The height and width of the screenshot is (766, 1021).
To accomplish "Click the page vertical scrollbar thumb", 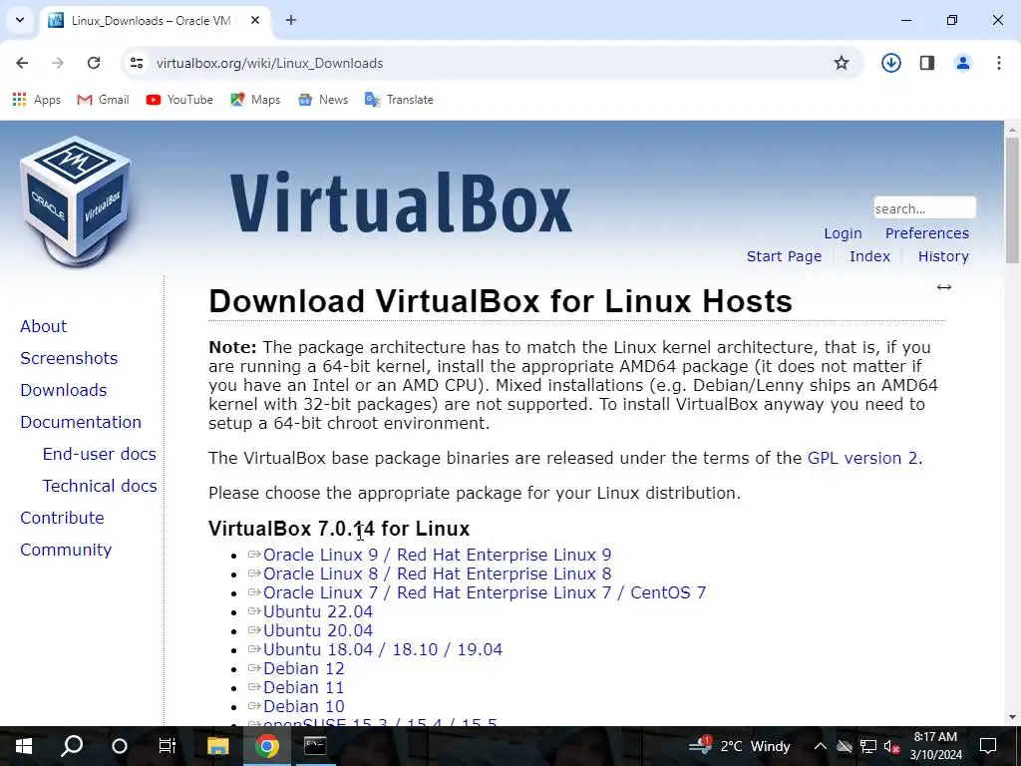I will (x=1012, y=200).
